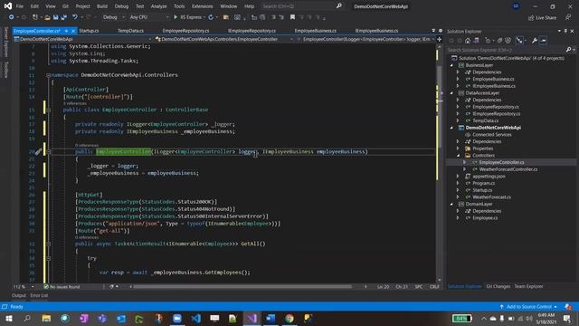The height and width of the screenshot is (326, 579).
Task: Click the Pending Changes Filter icon in Solution Explorer
Action: pyautogui.click(x=488, y=41)
